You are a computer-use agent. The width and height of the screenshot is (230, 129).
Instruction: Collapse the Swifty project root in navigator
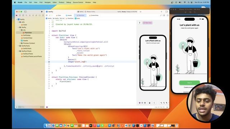click(17, 19)
